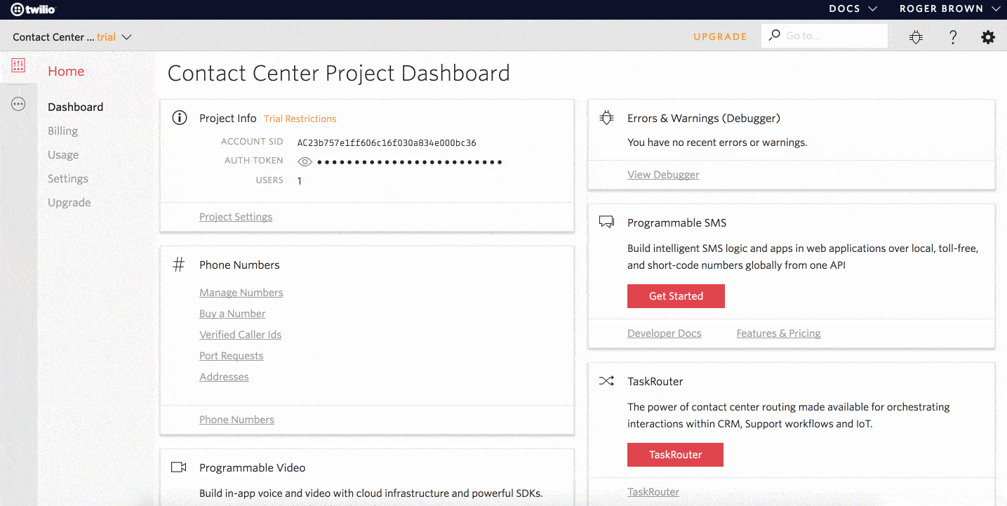Open the help question mark icon
Viewport: 1007px width, 506px height.
(x=952, y=37)
